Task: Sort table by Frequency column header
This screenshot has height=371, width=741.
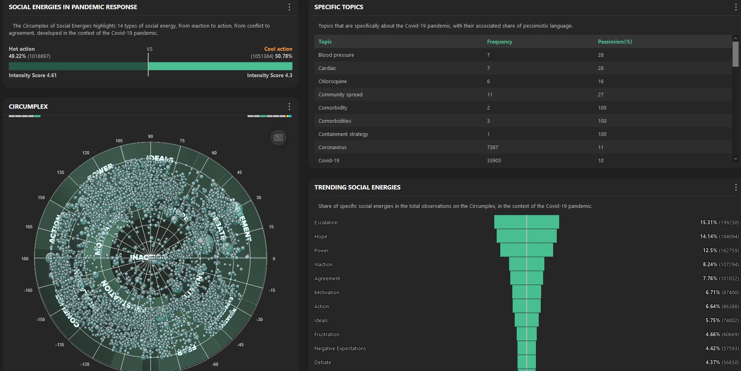Action: pos(499,42)
